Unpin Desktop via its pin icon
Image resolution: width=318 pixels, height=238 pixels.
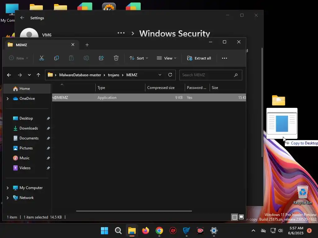click(48, 118)
